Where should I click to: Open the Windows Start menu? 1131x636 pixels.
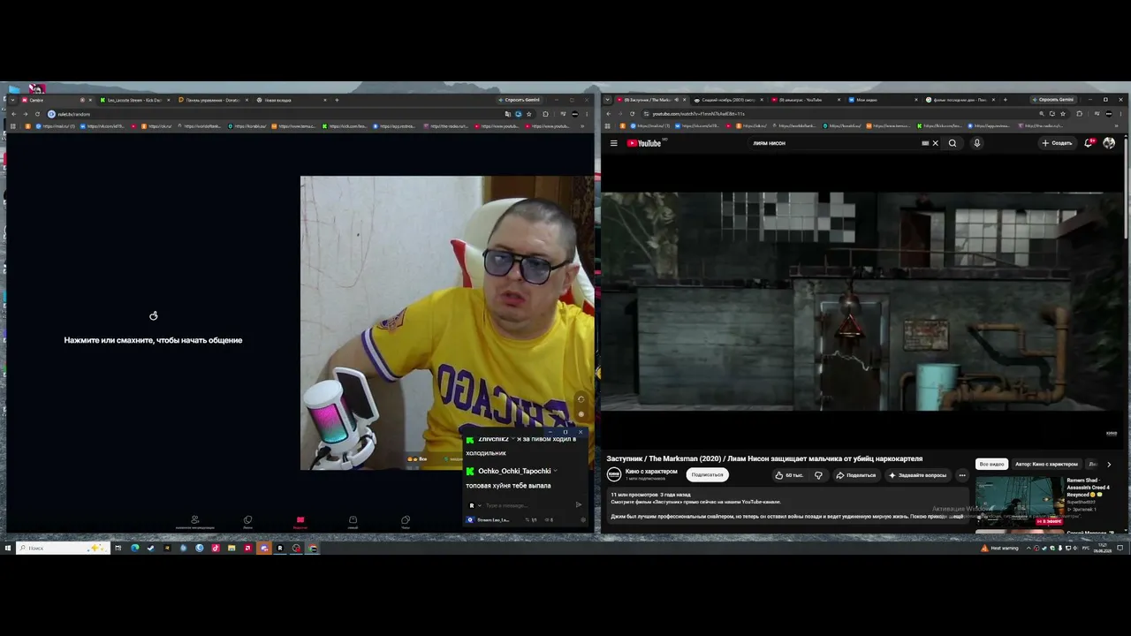(x=7, y=548)
